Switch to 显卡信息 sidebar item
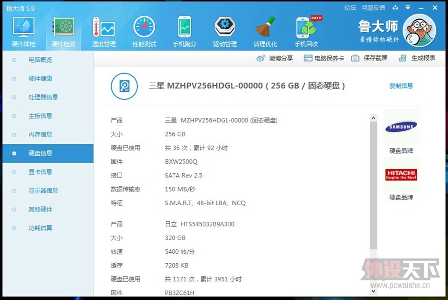The width and height of the screenshot is (448, 300). pyautogui.click(x=40, y=172)
